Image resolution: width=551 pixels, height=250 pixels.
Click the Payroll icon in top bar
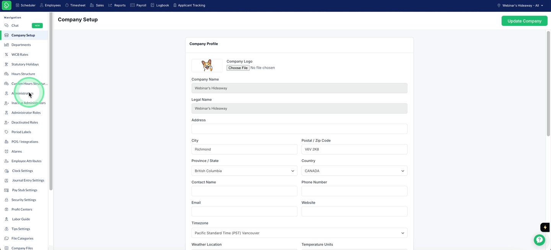click(132, 5)
